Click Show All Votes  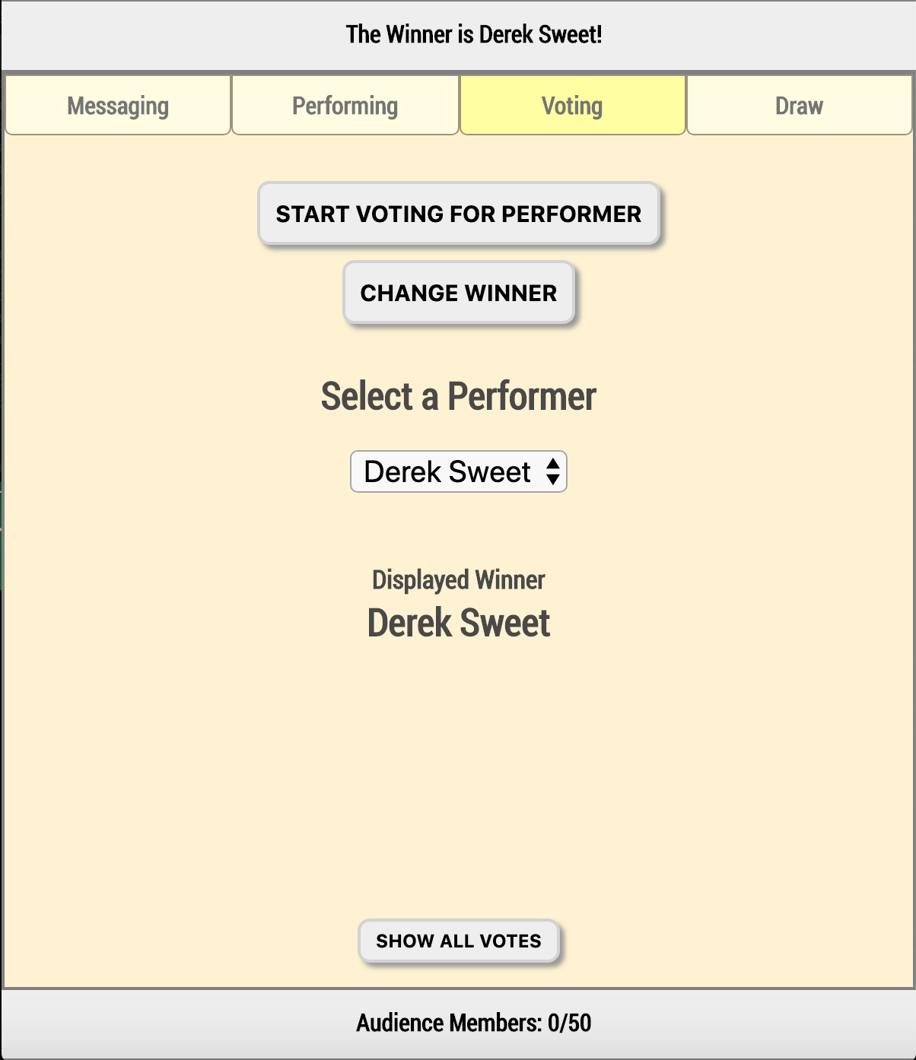point(458,941)
